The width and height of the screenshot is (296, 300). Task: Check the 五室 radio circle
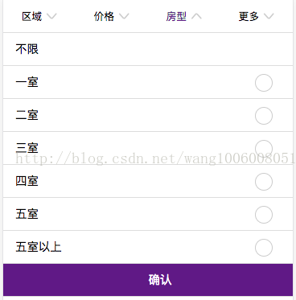[x=264, y=215]
